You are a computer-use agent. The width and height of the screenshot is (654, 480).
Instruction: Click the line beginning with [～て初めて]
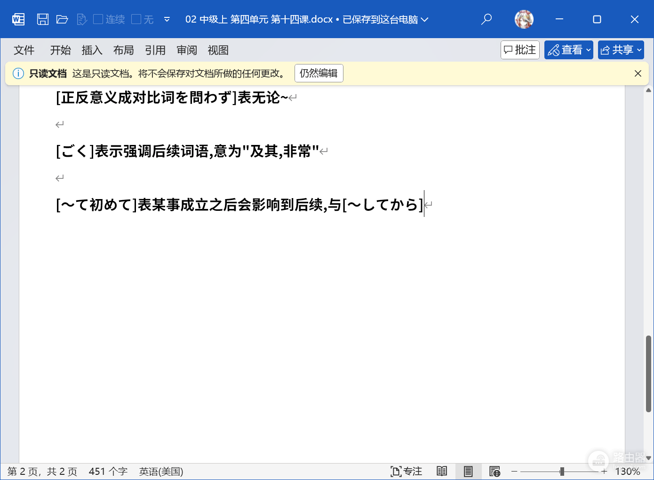[x=240, y=205]
